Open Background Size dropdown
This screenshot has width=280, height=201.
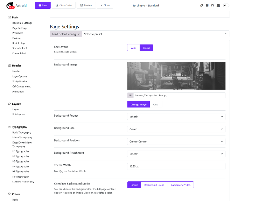[x=176, y=129]
